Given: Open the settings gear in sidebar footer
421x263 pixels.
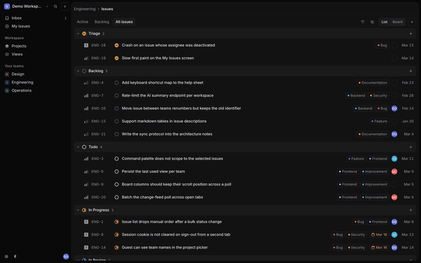Looking at the screenshot, I should pos(7,256).
